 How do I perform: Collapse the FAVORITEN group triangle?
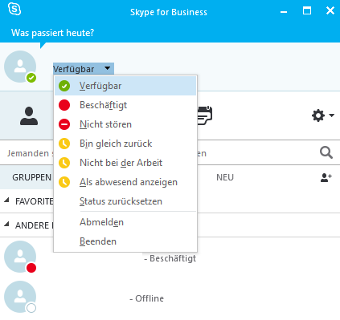pos(6,200)
